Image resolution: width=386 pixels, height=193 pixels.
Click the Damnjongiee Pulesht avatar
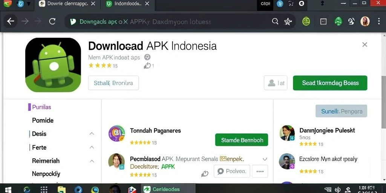click(x=287, y=133)
